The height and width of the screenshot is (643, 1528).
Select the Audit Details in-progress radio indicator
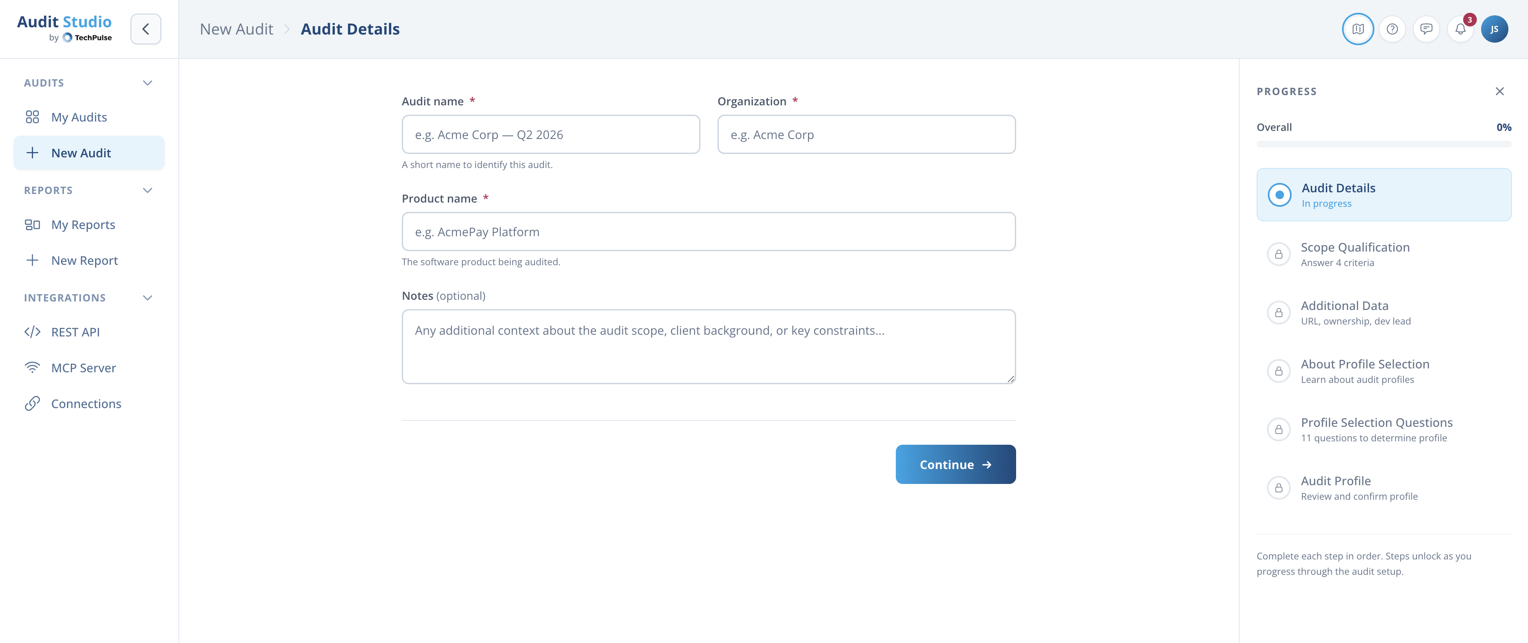tap(1279, 194)
